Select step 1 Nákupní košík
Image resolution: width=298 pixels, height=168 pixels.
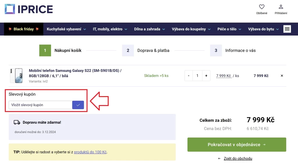(61, 50)
